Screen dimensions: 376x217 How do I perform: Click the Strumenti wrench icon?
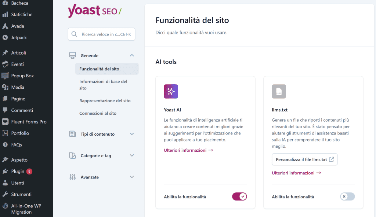point(5,194)
